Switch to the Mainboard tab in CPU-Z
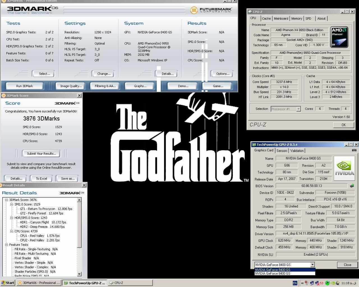359x287 pixels. [281, 18]
